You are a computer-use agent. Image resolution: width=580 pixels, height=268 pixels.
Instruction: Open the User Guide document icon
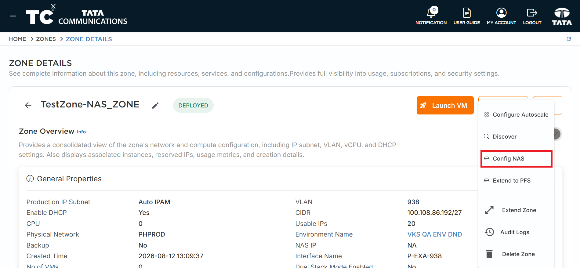(x=466, y=13)
